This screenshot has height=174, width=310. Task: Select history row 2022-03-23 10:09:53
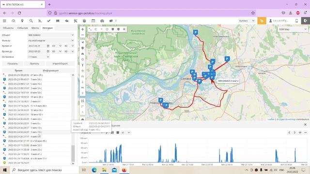click(x=37, y=97)
